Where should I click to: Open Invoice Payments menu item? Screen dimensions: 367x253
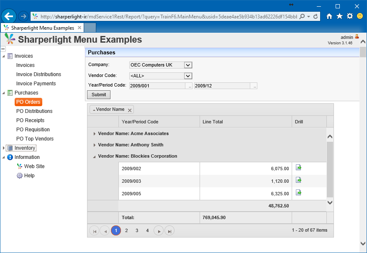[x=36, y=84]
